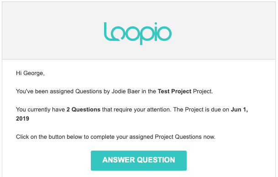Click the bold 2019 year text
278x177 pixels.
(x=22, y=118)
